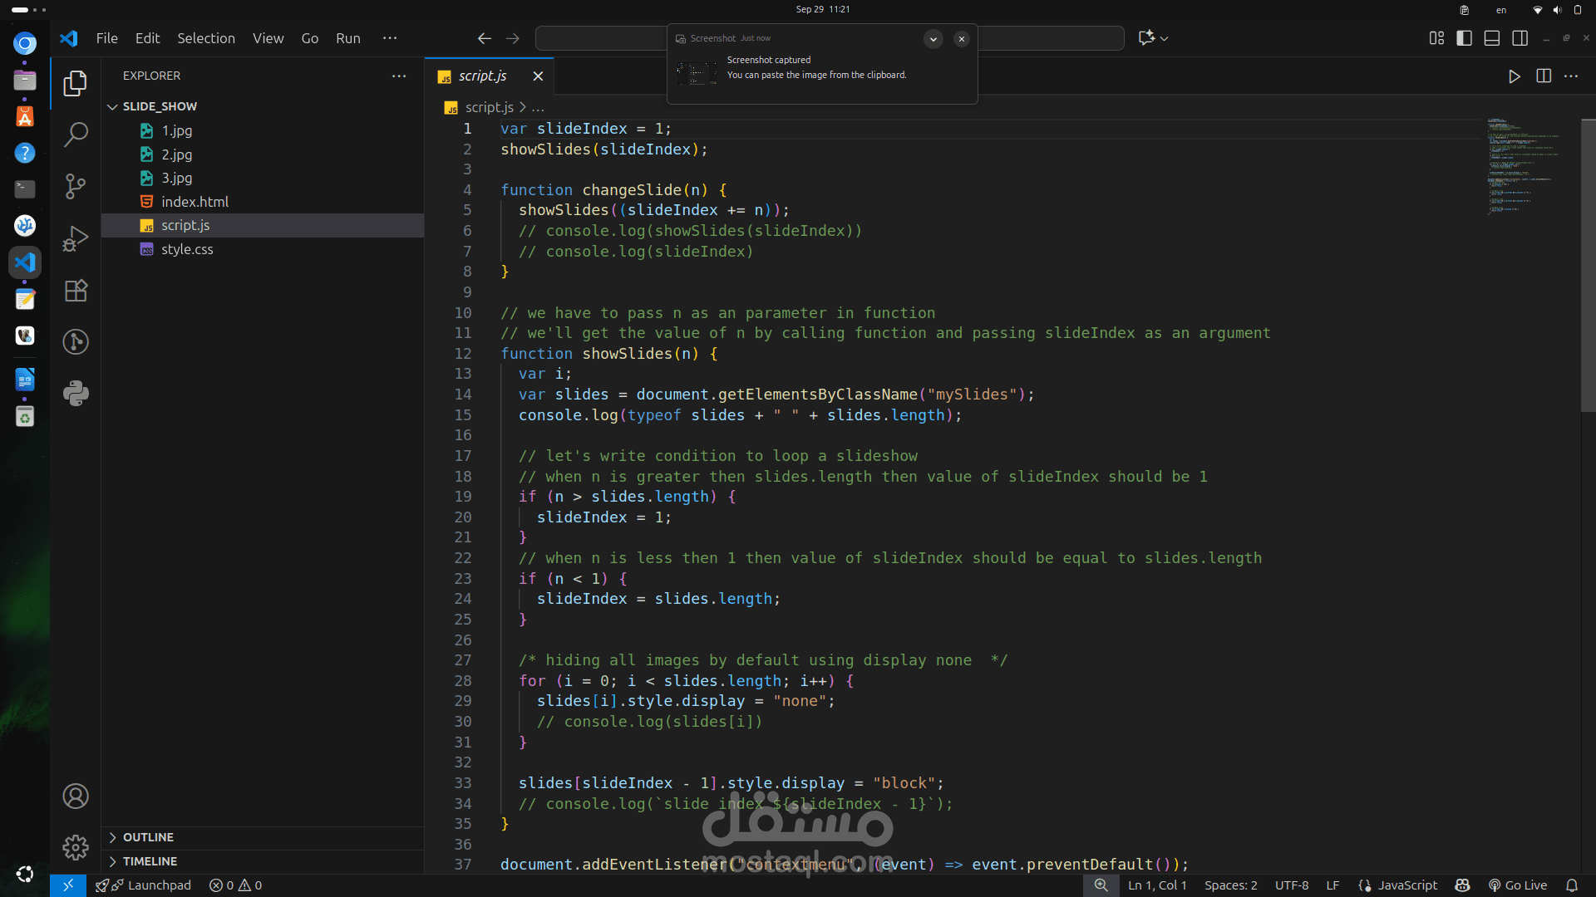Expand the TIMELINE section

point(150,861)
